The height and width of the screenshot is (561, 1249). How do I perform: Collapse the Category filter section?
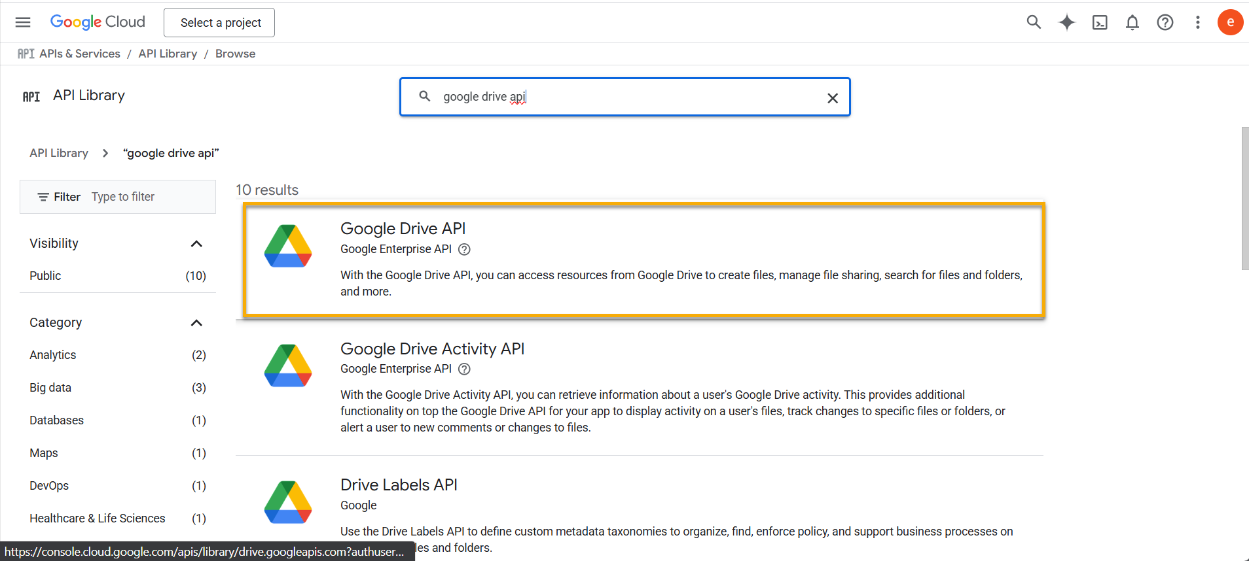pos(196,323)
